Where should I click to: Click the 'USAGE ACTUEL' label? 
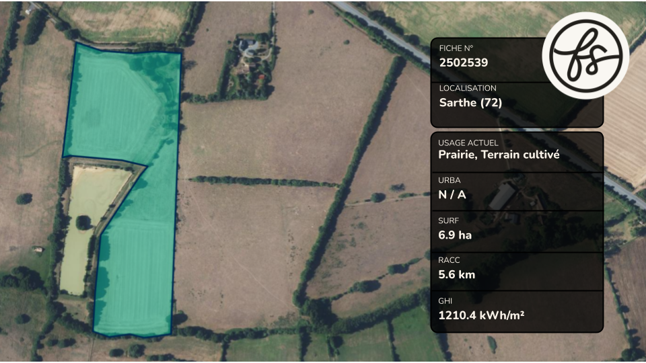point(468,143)
